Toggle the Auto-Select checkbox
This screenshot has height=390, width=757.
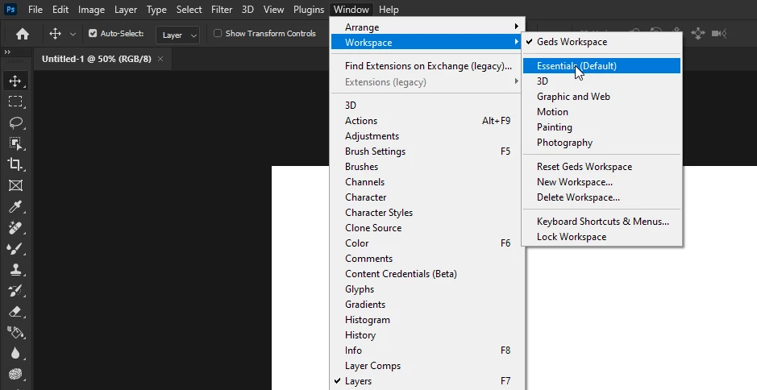[93, 33]
